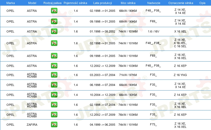Viewport: 211px width, 130px height.
Task: Click the F75_ body code
Action: [154, 124]
